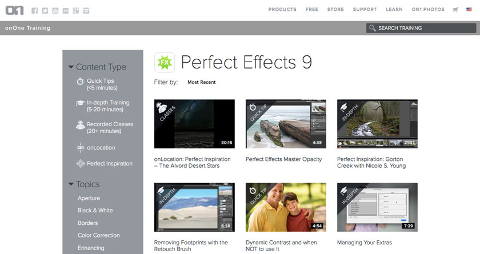Filter by Quick Tips content type
Screen dimensions: 480x254
(102, 84)
